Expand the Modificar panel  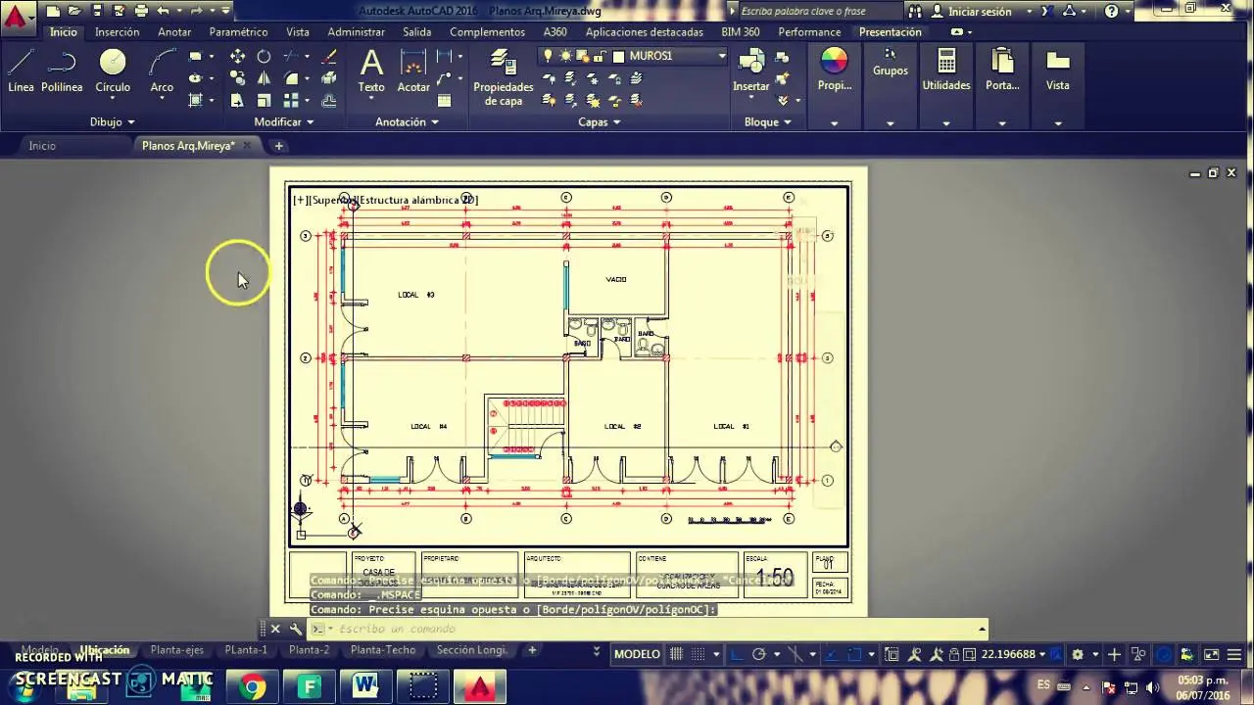(x=282, y=121)
